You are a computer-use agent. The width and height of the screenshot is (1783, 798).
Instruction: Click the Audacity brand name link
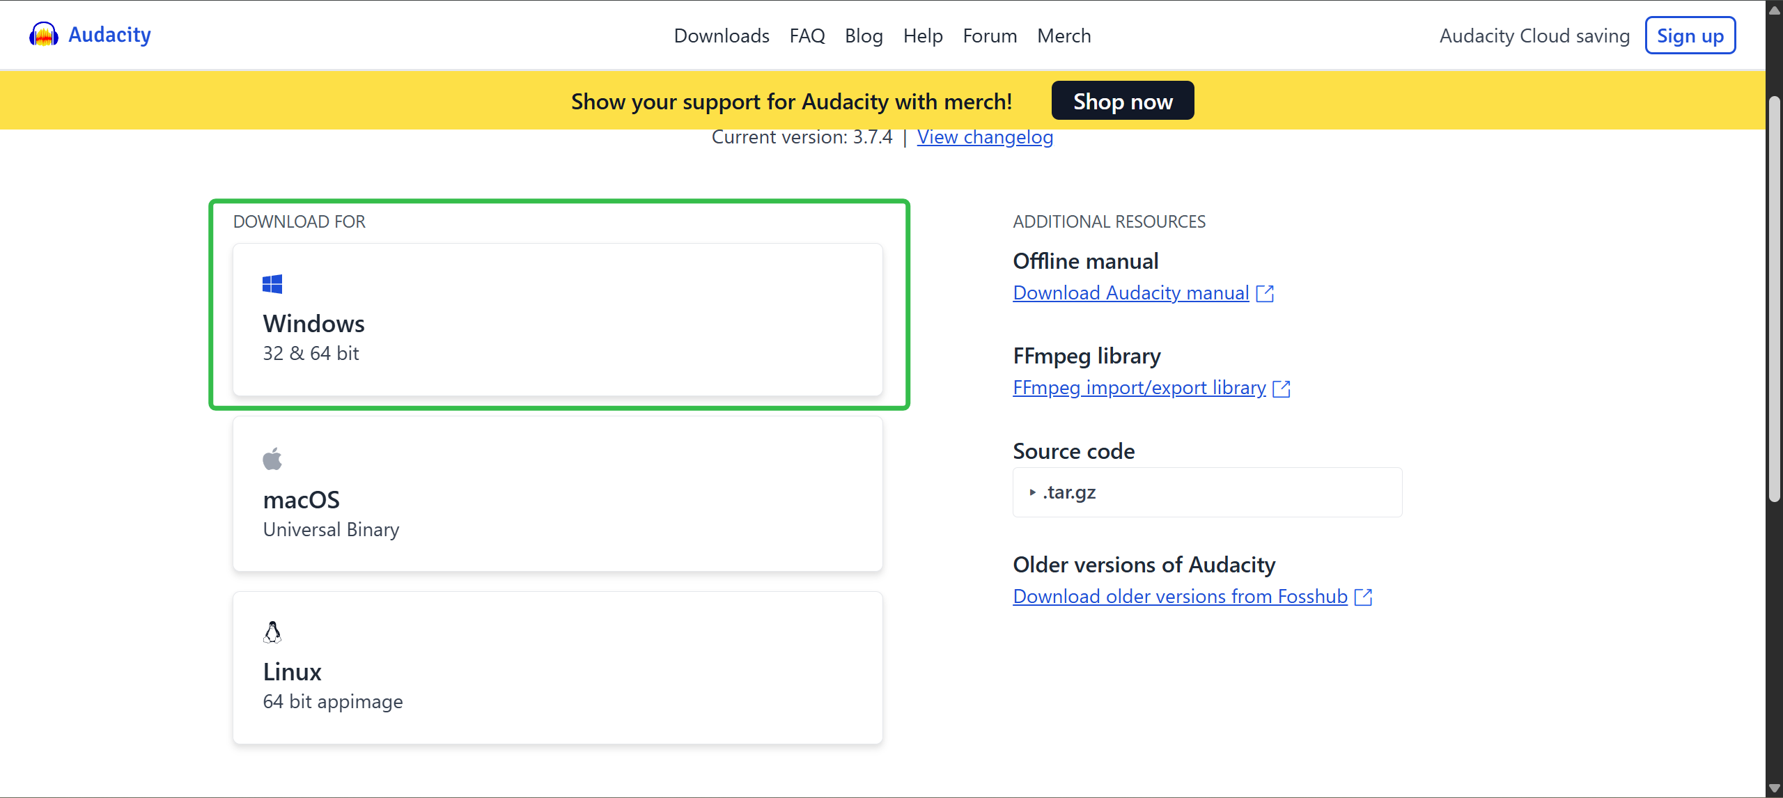109,34
